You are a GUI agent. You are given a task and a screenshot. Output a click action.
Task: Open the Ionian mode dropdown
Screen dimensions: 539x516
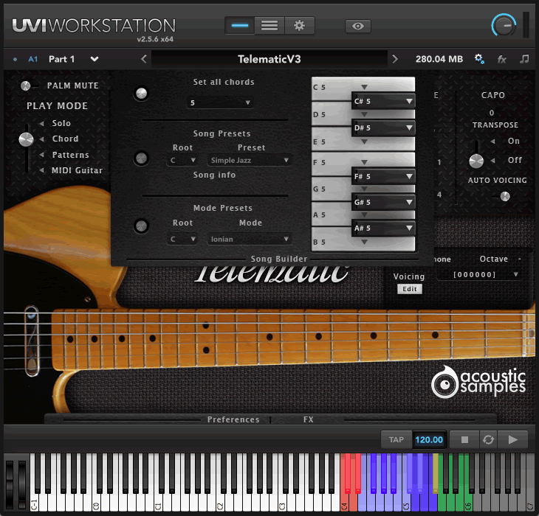pos(250,239)
